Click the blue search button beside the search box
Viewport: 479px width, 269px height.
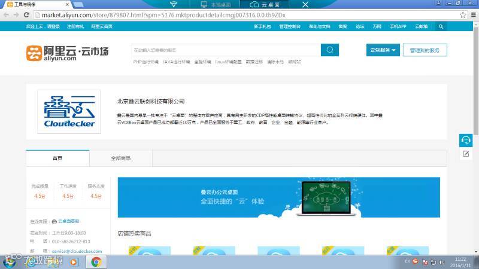click(330, 50)
